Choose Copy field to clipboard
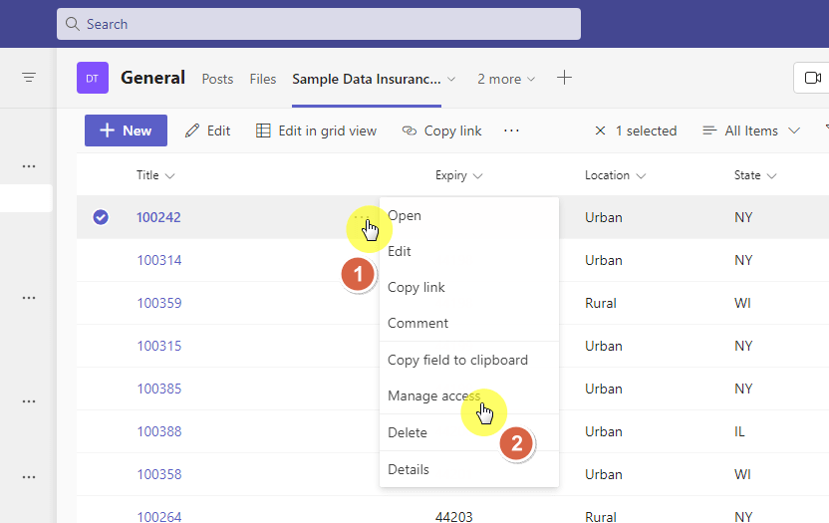 tap(469, 361)
